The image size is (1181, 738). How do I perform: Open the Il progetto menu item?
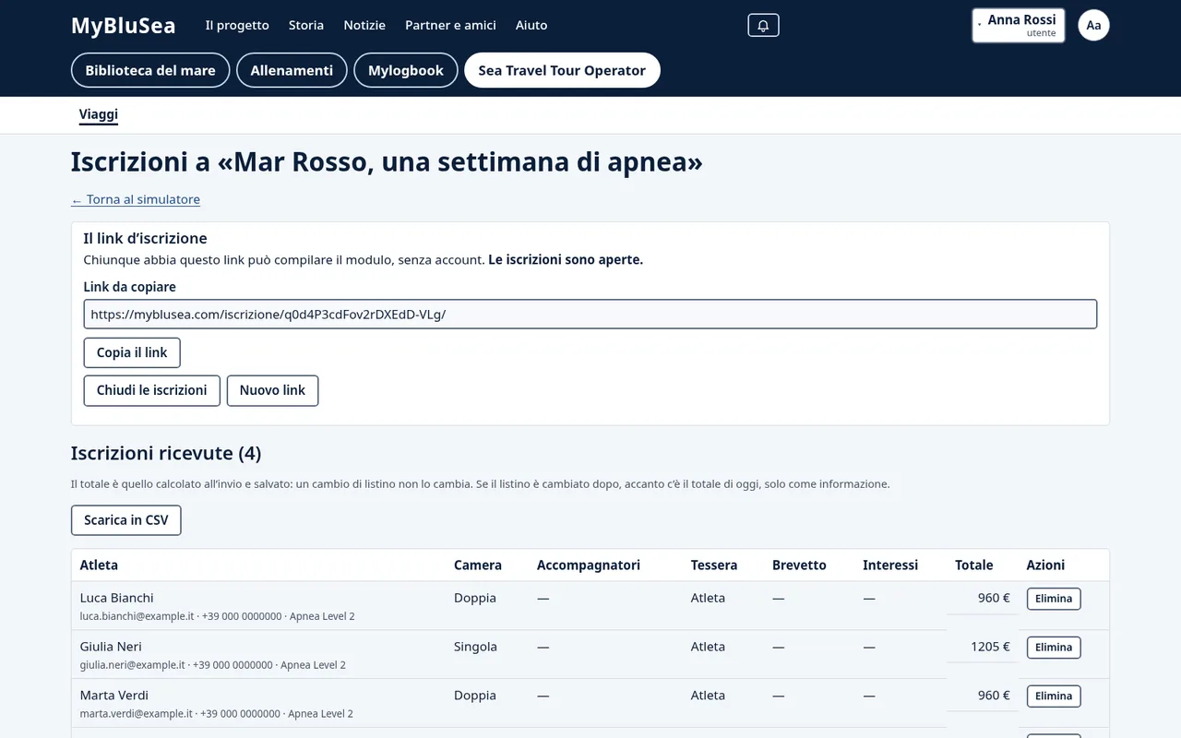pyautogui.click(x=237, y=25)
